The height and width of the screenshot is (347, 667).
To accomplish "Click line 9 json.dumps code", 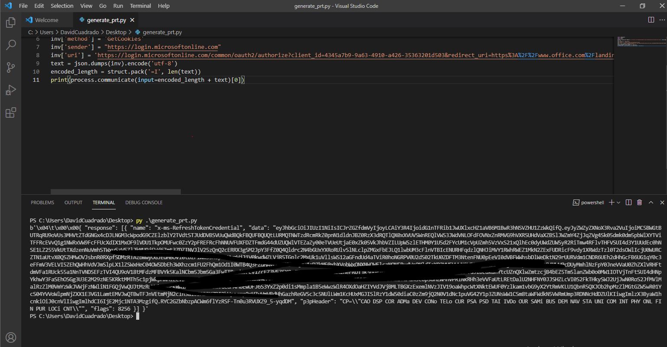I will pos(114,63).
